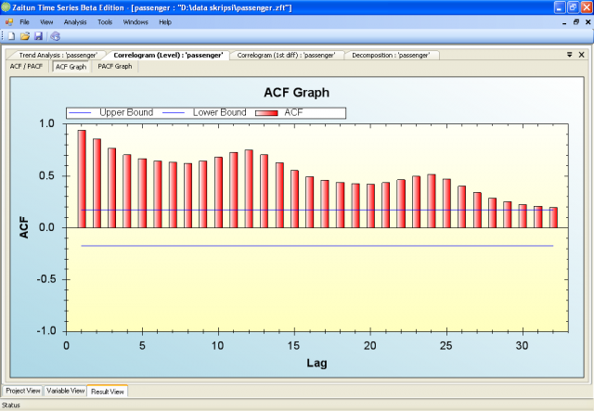Image resolution: width=594 pixels, height=411 pixels.
Task: Open the tab list dropdown arrow
Action: tap(569, 55)
